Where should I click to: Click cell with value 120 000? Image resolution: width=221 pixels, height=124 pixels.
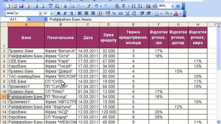tap(108, 112)
